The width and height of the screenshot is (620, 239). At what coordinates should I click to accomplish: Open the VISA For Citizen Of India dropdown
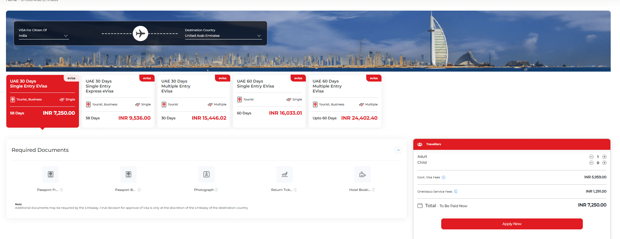click(44, 36)
